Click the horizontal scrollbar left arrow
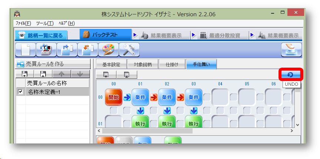The height and width of the screenshot is (159, 320). (99, 131)
